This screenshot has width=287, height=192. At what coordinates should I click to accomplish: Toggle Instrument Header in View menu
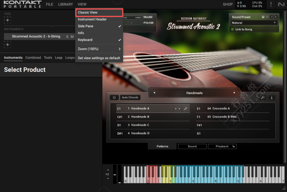[99, 19]
